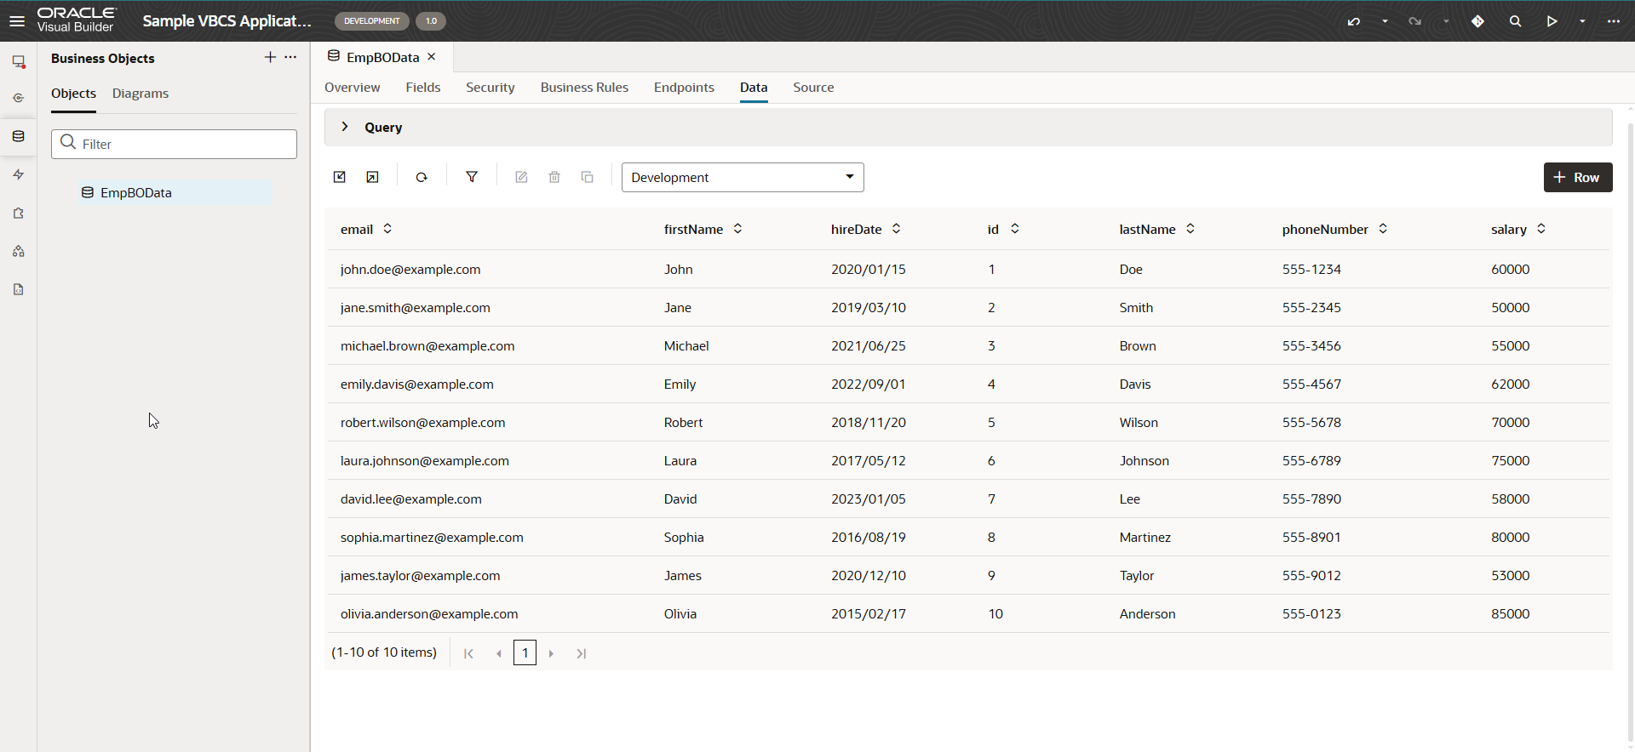1635x752 pixels.
Task: Switch to the Business Rules tab
Action: coord(584,88)
